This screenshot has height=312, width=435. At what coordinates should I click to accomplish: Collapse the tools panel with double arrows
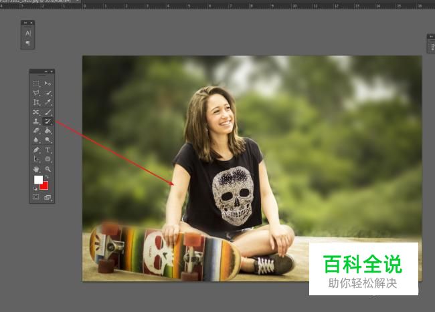[x=46, y=71]
